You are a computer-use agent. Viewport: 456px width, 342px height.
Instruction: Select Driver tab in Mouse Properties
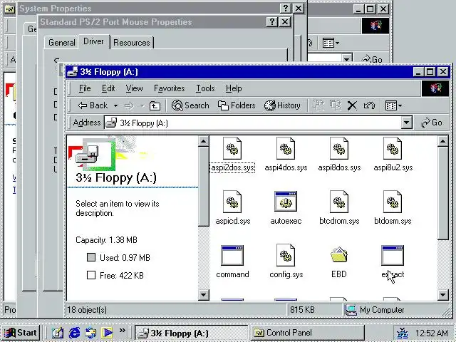93,41
